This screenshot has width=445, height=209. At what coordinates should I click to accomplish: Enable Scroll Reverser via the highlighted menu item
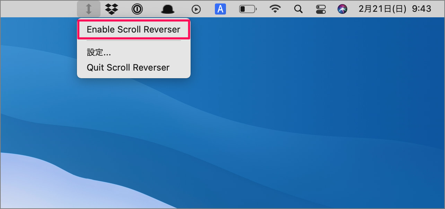tap(133, 29)
